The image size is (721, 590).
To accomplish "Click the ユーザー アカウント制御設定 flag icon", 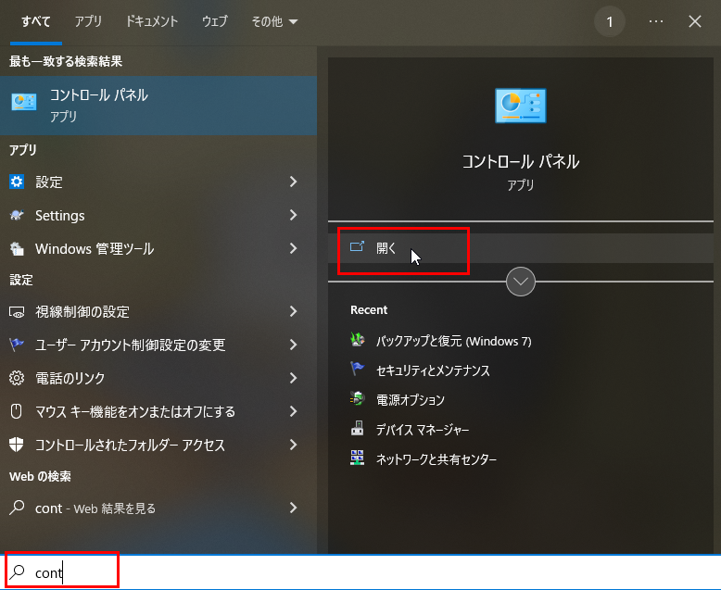I will [17, 345].
